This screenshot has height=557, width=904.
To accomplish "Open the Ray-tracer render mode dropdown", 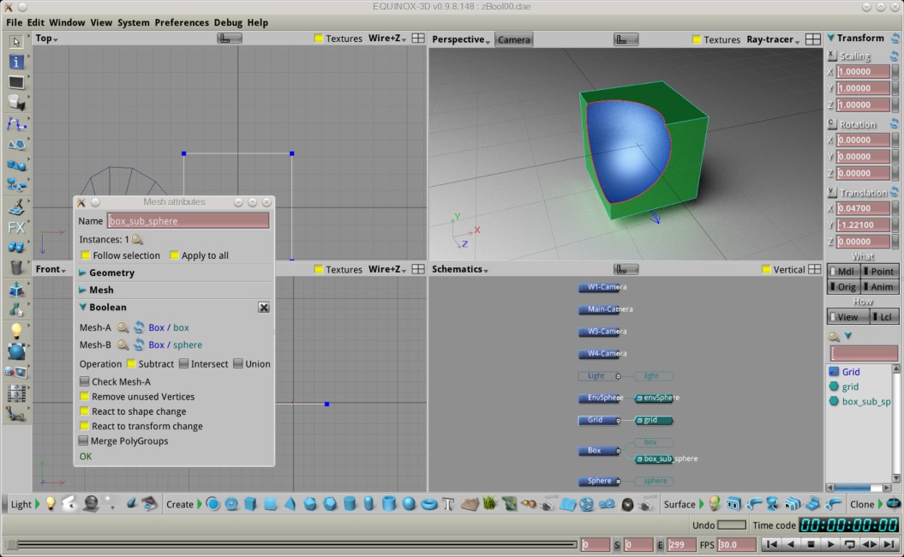I will pos(772,39).
